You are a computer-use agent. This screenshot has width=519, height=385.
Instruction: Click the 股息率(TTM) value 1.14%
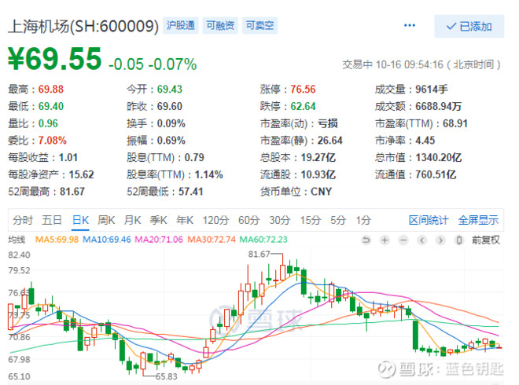click(x=209, y=174)
